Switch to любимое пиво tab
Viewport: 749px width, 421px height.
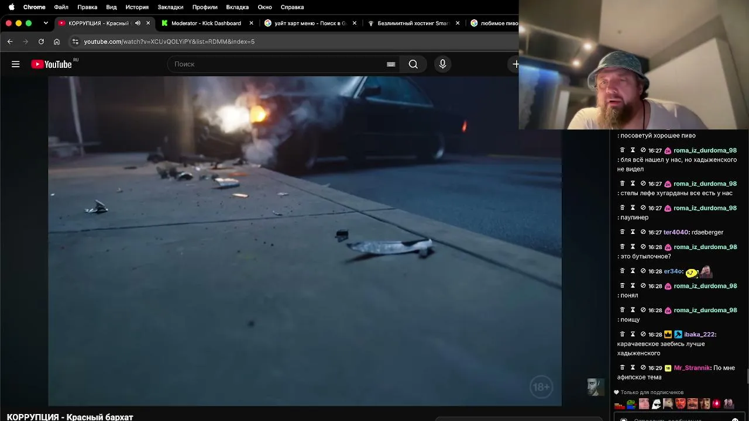tap(494, 23)
